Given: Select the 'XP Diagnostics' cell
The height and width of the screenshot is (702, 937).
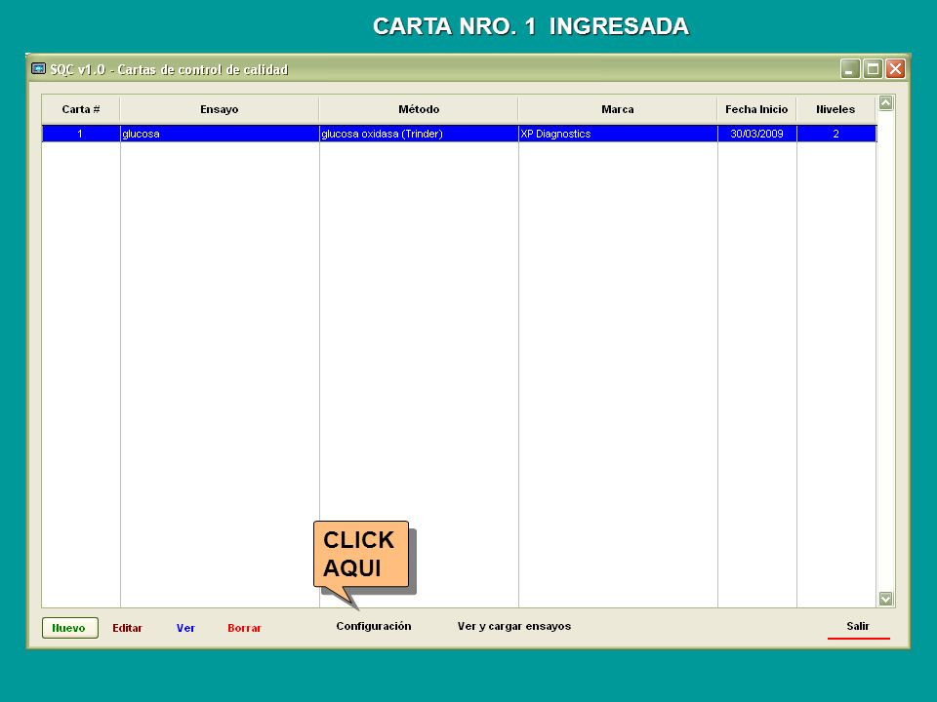Looking at the screenshot, I should click(617, 134).
